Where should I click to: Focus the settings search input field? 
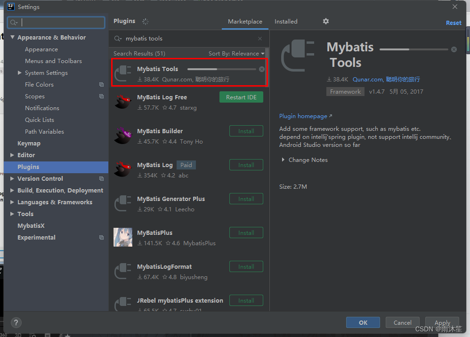click(56, 23)
